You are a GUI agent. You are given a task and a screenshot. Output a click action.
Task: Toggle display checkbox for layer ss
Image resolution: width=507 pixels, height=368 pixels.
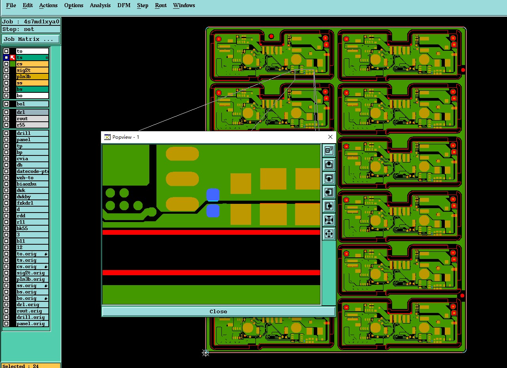click(6, 83)
